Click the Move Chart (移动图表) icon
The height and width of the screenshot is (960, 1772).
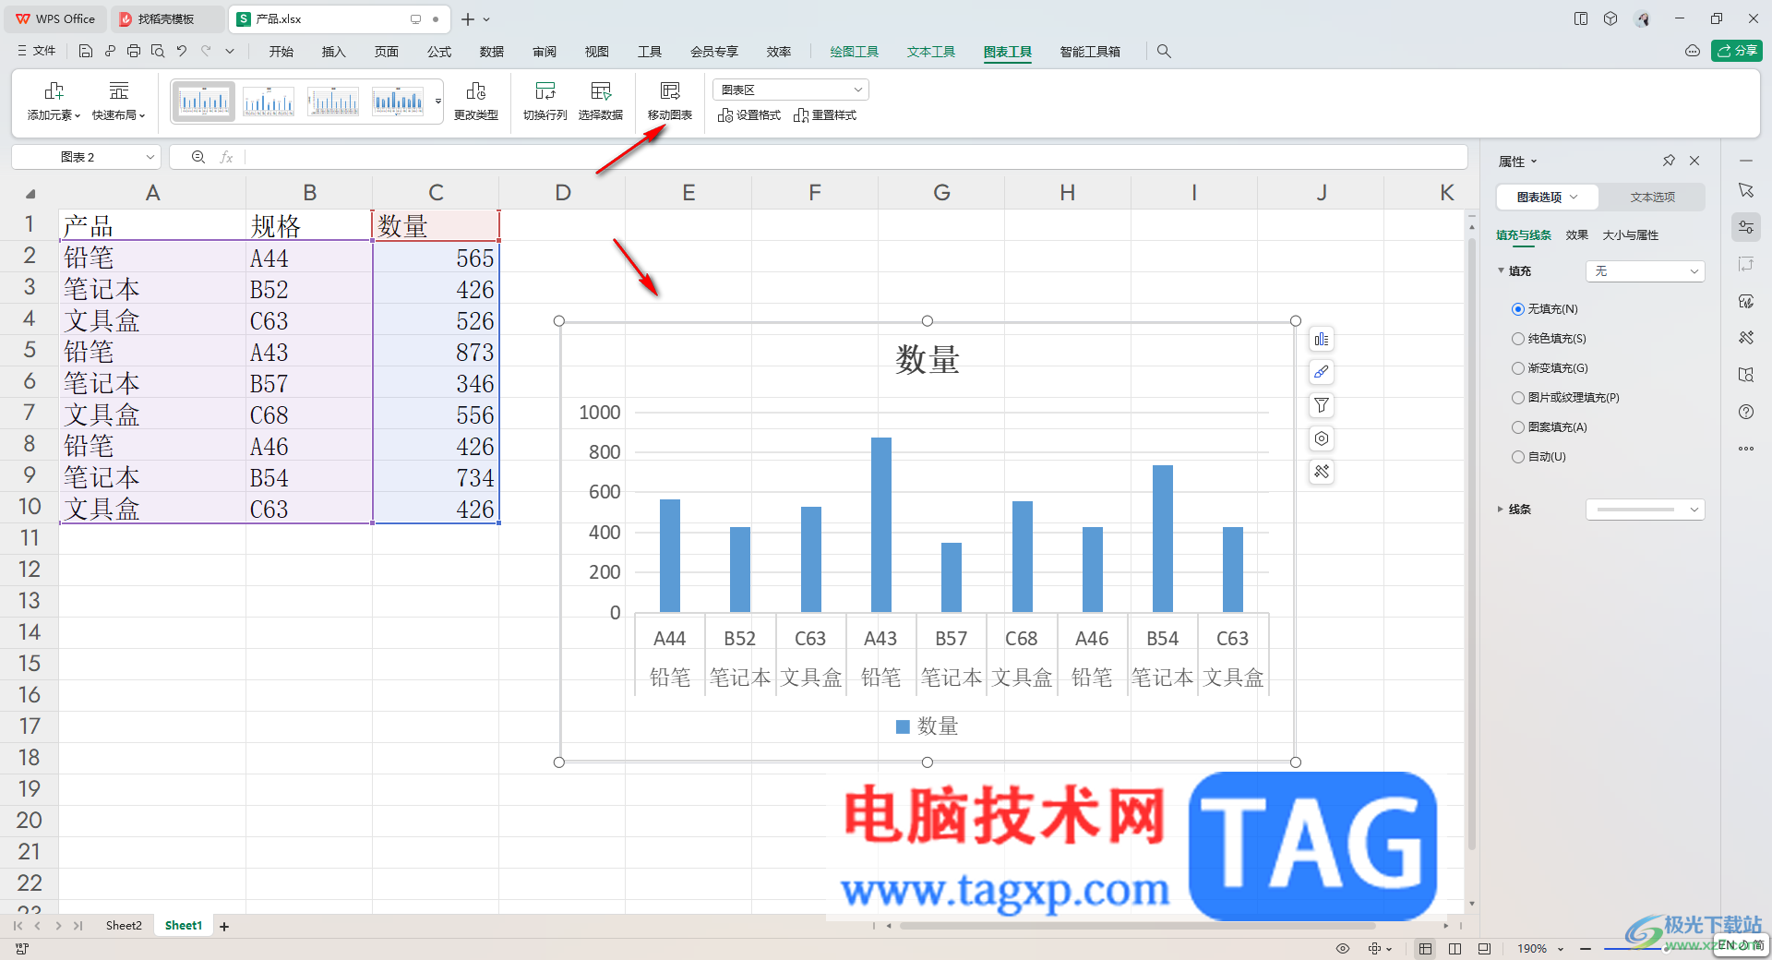670,90
